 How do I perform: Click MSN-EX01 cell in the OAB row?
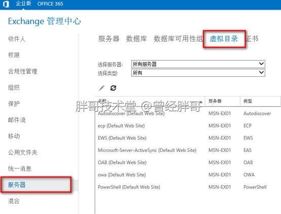pyautogui.click(x=220, y=163)
